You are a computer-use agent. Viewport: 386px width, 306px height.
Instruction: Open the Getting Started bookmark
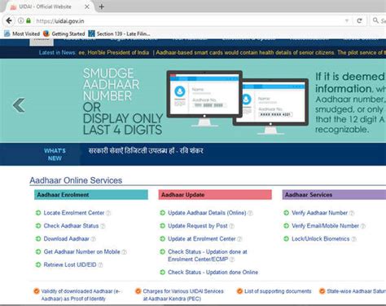pyautogui.click(x=64, y=33)
